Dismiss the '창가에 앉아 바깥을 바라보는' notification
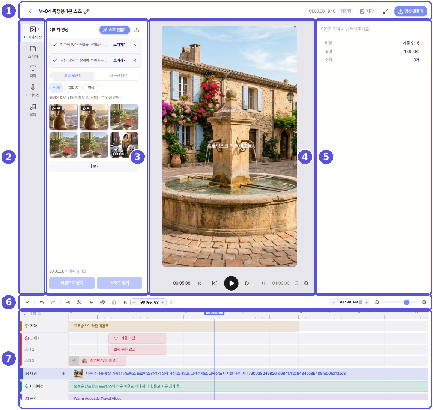Screen dimensions: 433x410 coord(135,45)
